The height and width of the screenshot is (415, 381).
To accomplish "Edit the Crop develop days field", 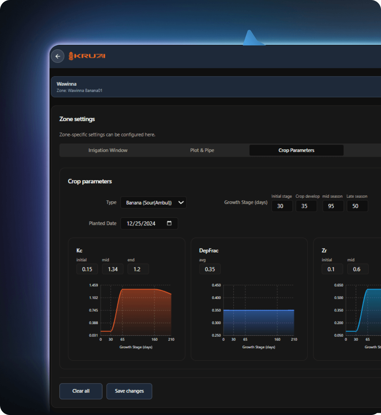I will coord(306,206).
